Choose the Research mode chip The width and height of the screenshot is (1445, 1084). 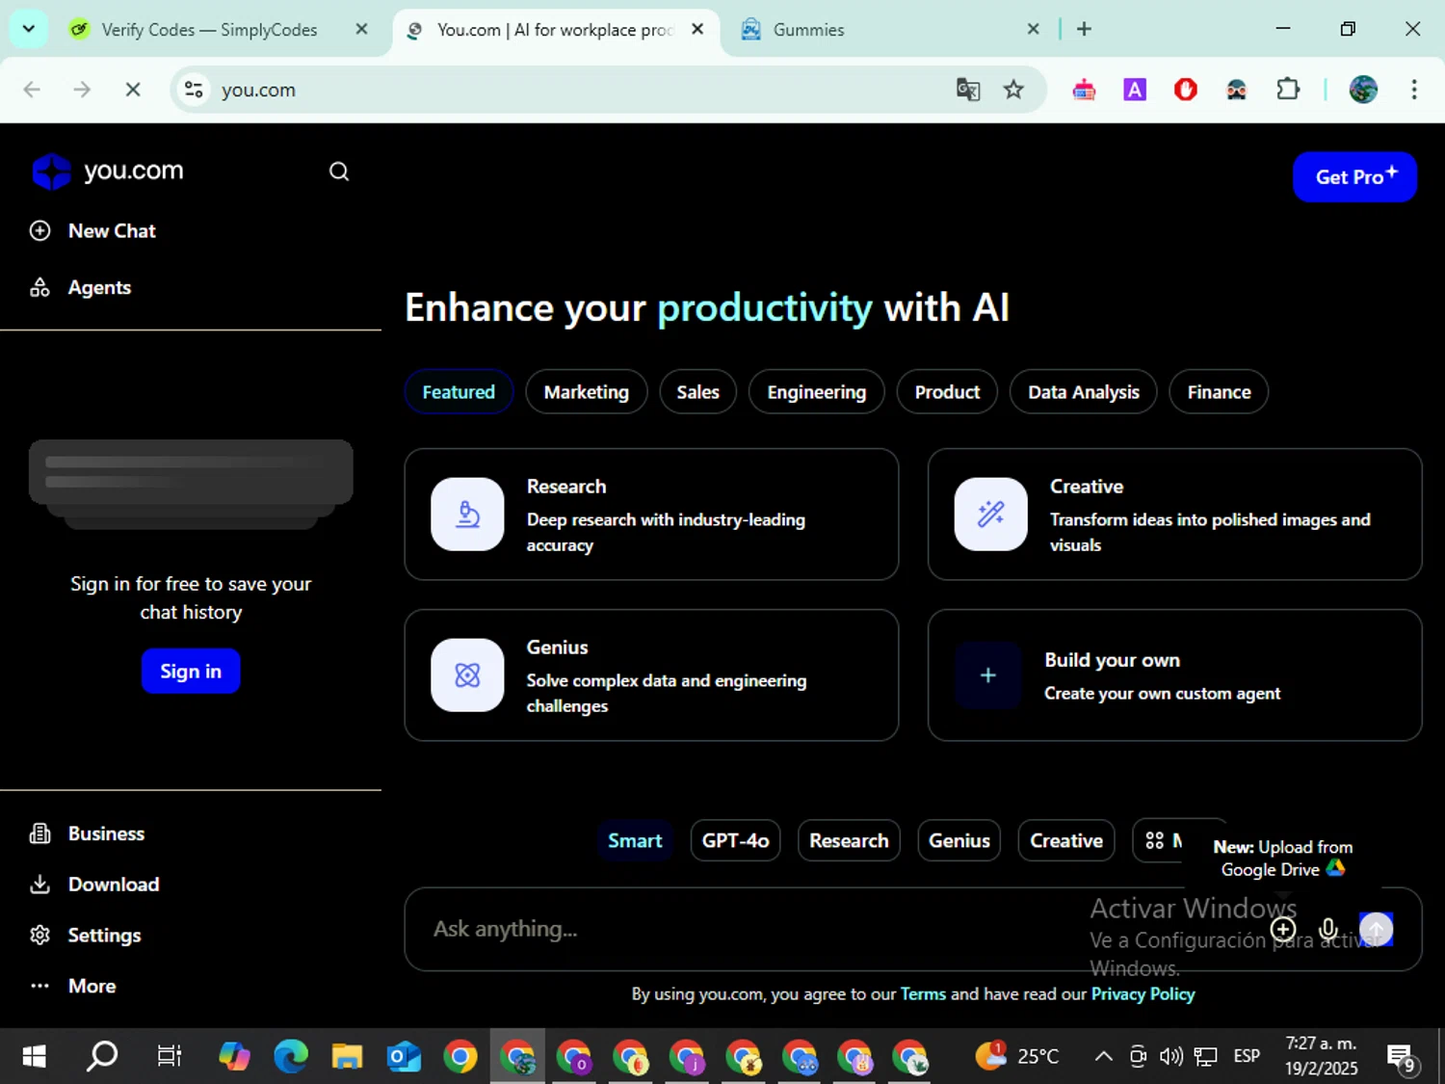[849, 841]
